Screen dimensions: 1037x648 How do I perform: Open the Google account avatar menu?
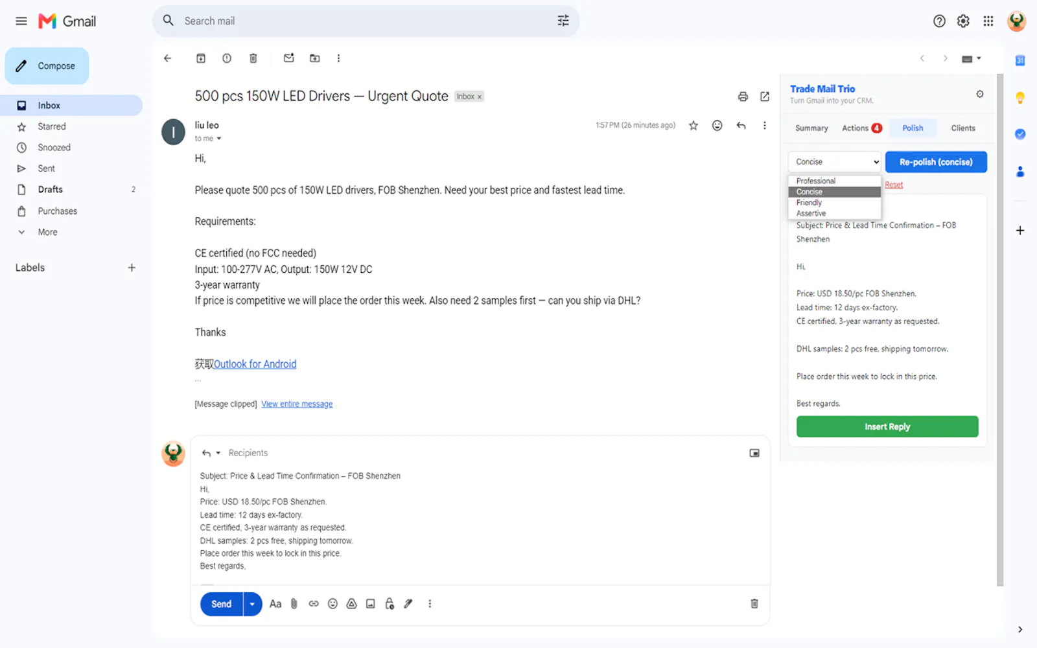tap(1016, 21)
